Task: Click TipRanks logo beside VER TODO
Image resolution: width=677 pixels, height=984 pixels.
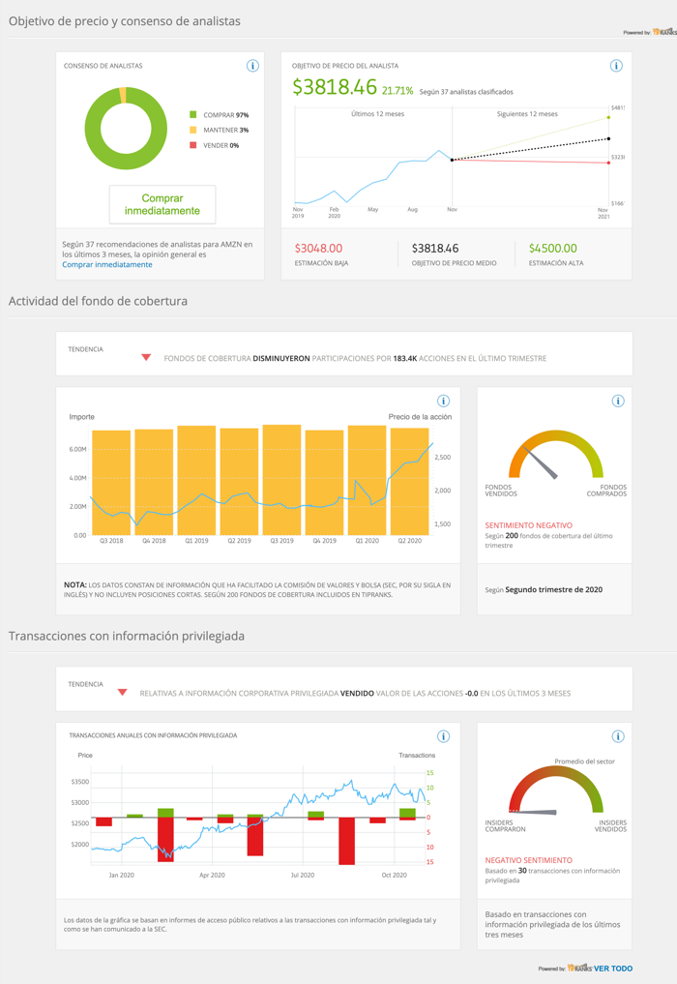Action: coord(579,969)
